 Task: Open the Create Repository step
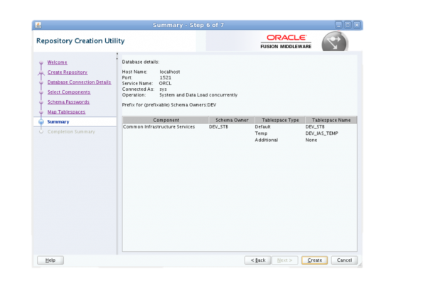point(68,72)
